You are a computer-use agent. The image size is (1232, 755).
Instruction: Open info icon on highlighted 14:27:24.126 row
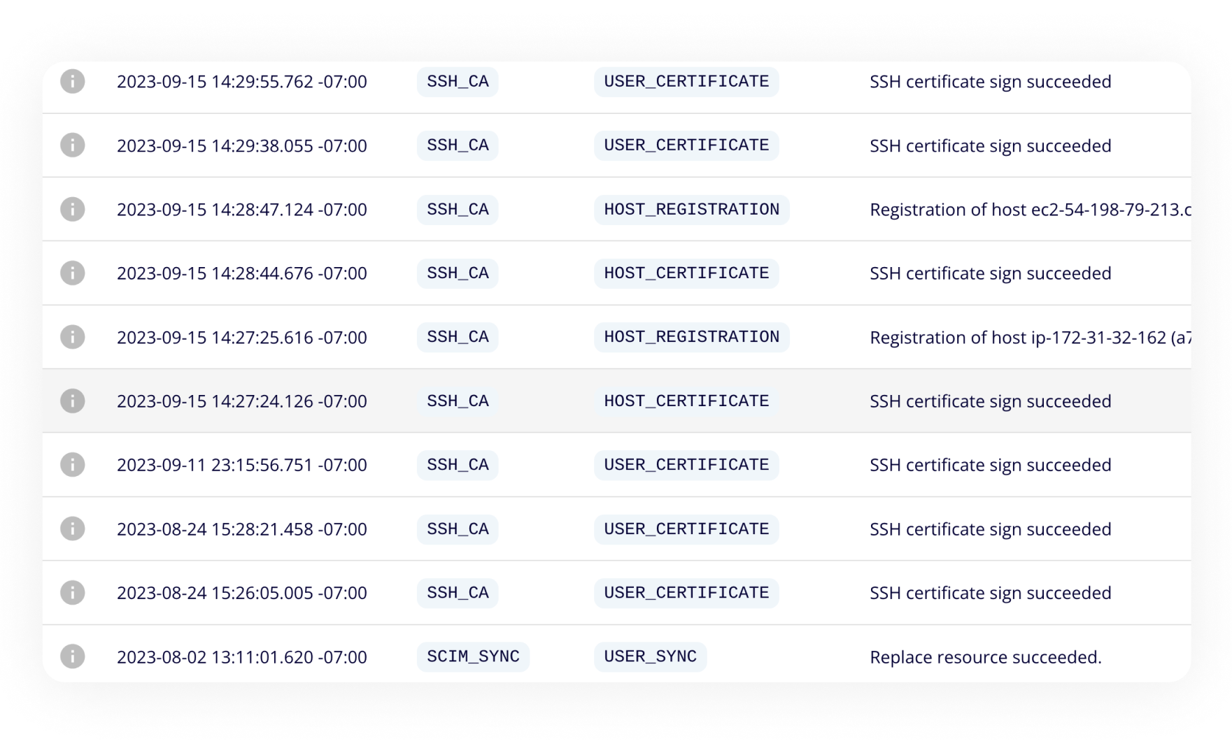click(x=72, y=401)
